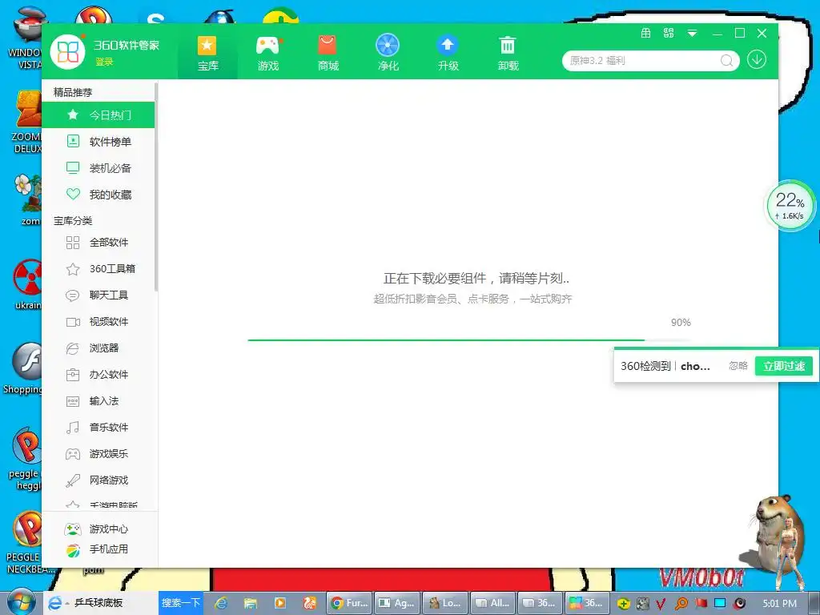820x615 pixels.
Task: Open the 360工具箱 category
Action: coord(98,269)
